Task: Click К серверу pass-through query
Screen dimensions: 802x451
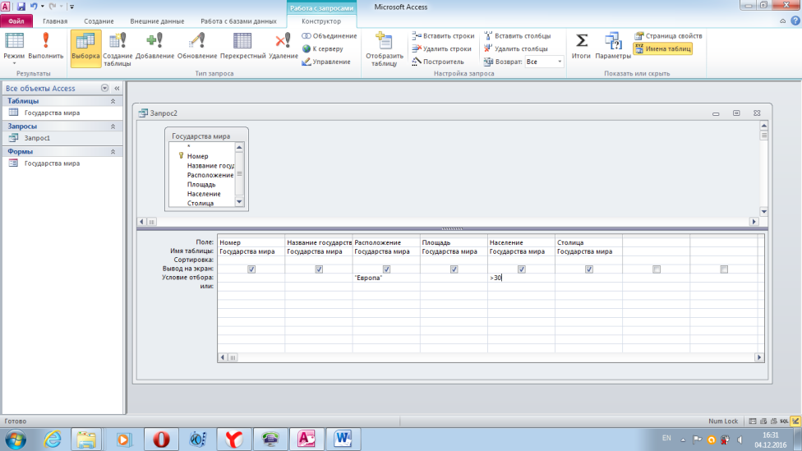Action: [322, 48]
